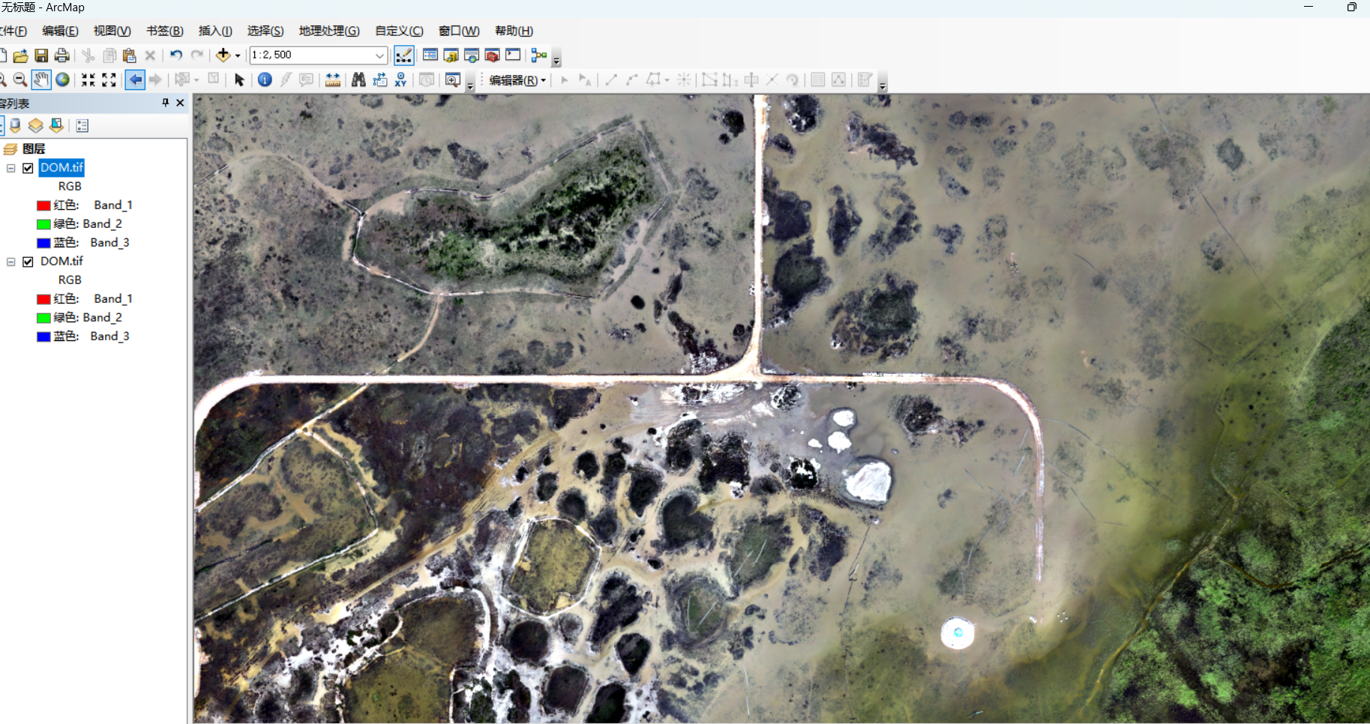Select the Pan hand tool
The image size is (1370, 724).
click(41, 79)
